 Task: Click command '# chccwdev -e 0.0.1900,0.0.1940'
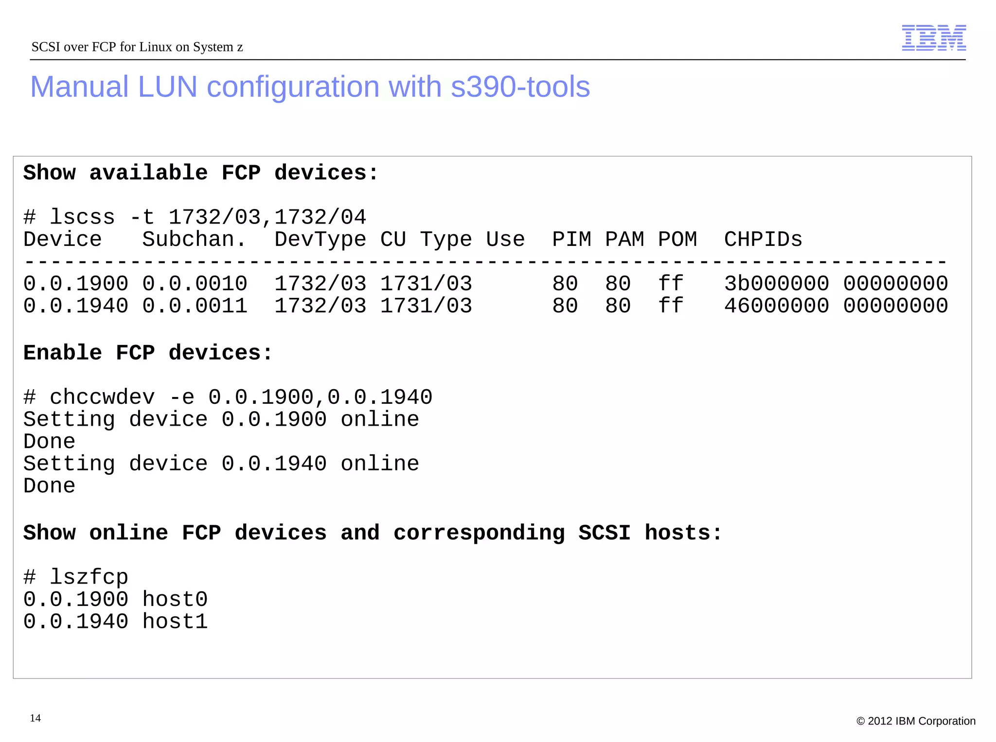pyautogui.click(x=228, y=397)
